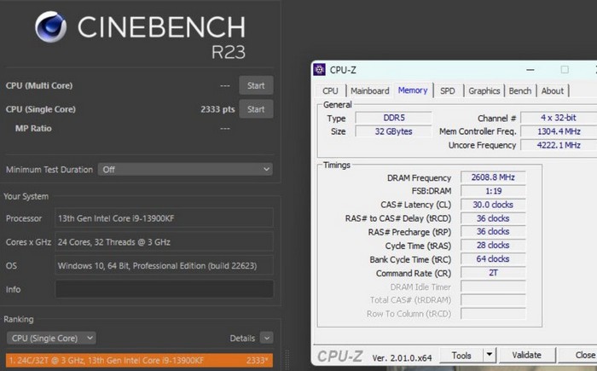597x371 pixels.
Task: View the About tab
Action: (553, 91)
